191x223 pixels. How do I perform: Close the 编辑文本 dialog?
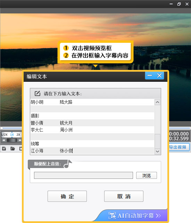tap(159, 75)
